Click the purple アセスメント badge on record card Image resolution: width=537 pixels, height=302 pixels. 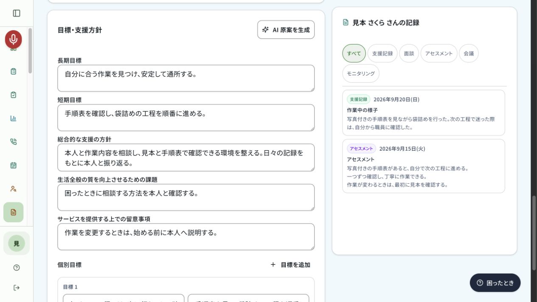pyautogui.click(x=361, y=148)
